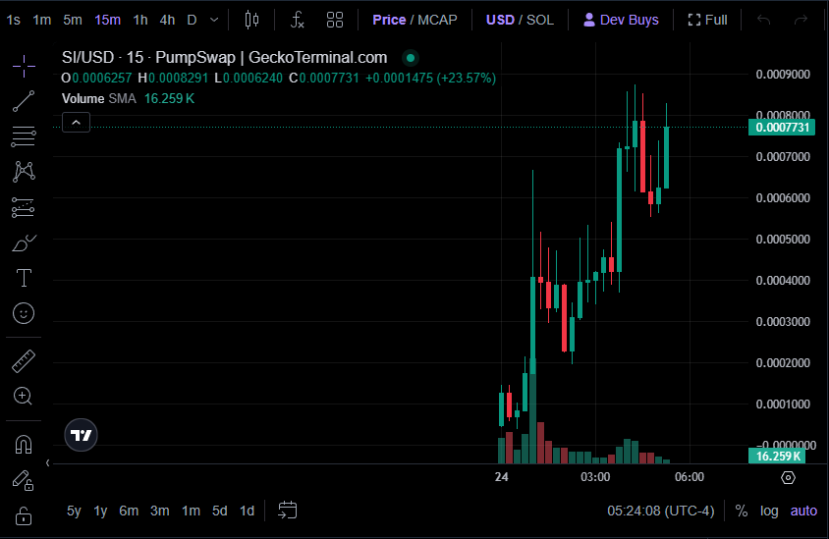Select the 1m timeframe in top bar
The width and height of the screenshot is (829, 539).
pos(42,20)
